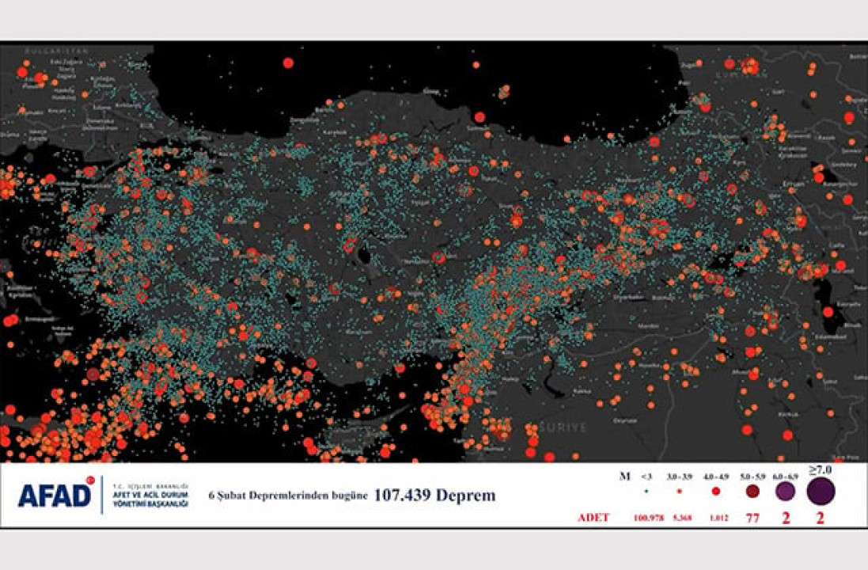Click the count 2 beneath the ≥7.0 circle
Viewport: 868px width, 570px height.
(x=821, y=518)
